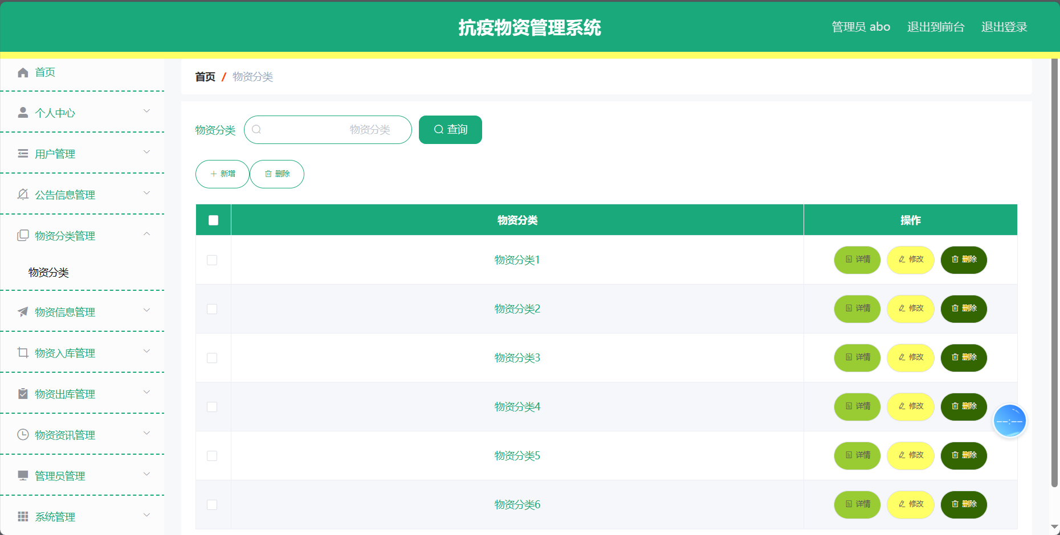
Task: Click the blue floating clock widget
Action: point(1010,421)
